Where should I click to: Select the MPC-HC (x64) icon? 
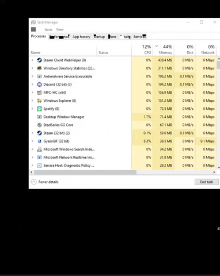coord(39,93)
